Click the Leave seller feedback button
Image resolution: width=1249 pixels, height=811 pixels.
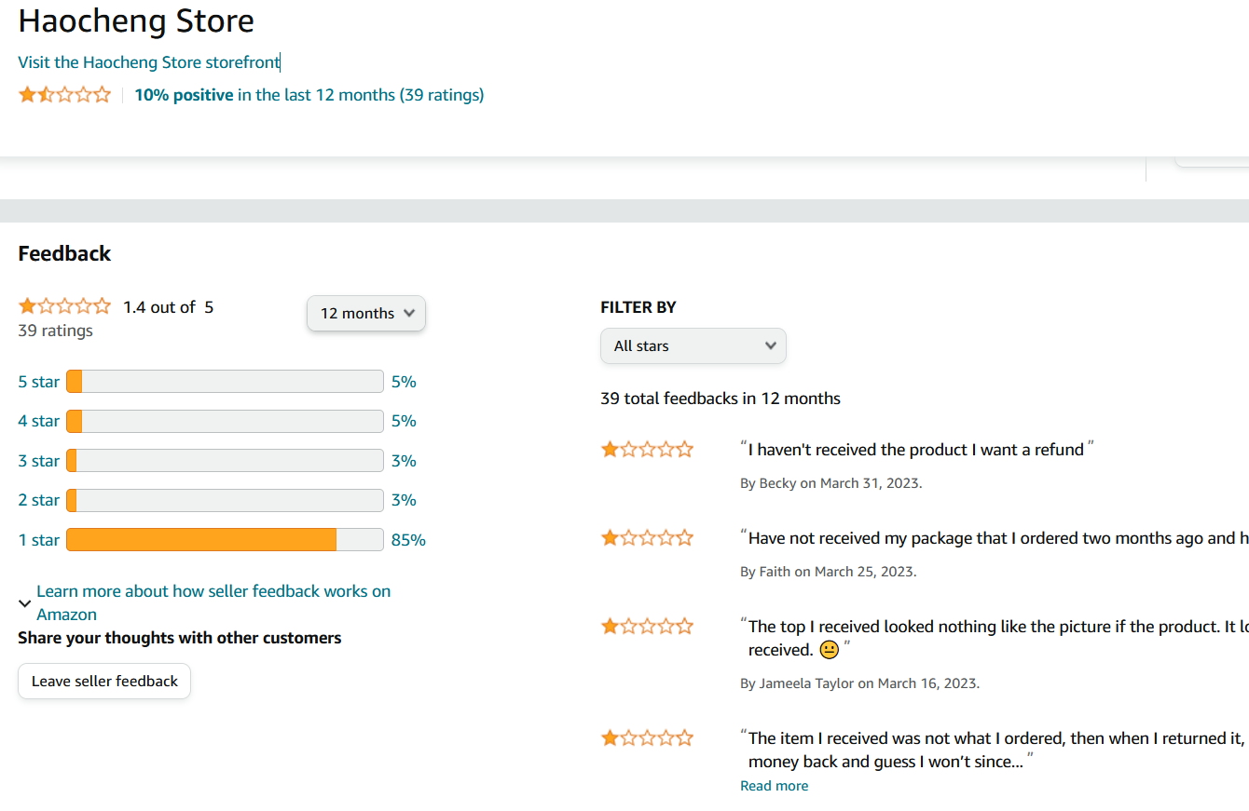pyautogui.click(x=104, y=682)
